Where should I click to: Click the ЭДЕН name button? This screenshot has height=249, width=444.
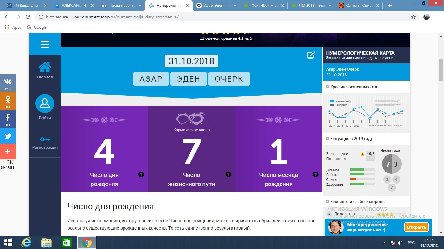tap(188, 79)
